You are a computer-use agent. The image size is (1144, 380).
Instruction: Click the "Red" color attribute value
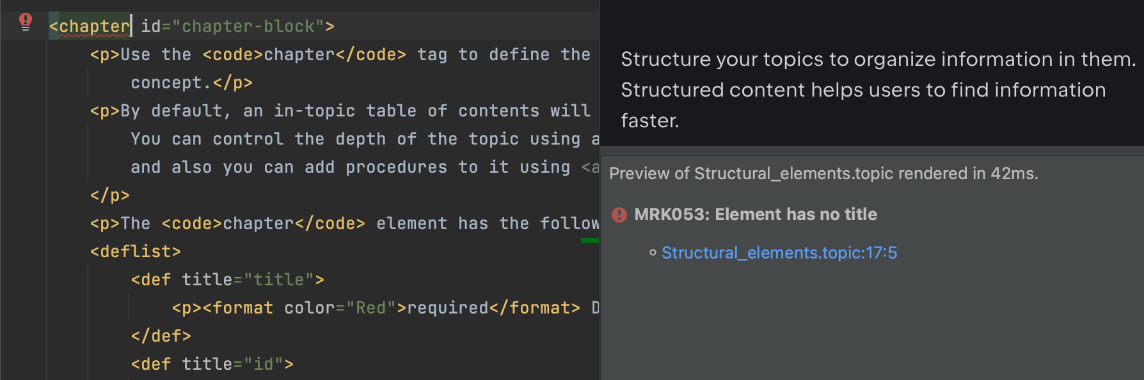(371, 308)
